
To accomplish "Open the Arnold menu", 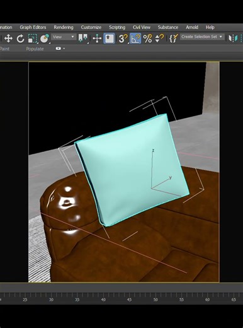I will tap(192, 27).
